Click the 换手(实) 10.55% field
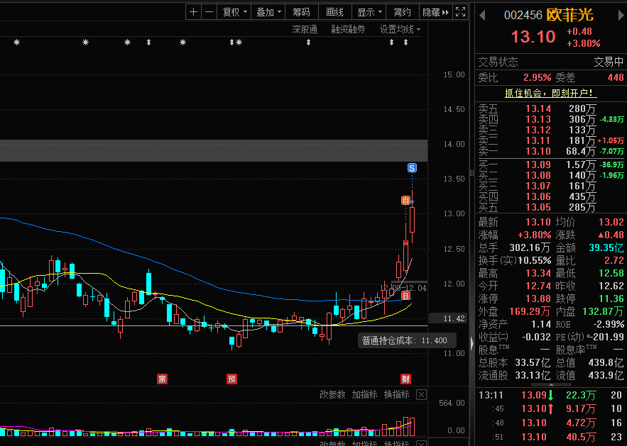The image size is (627, 446). [515, 260]
